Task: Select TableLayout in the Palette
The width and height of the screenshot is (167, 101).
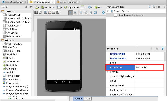Action: click(x=11, y=26)
